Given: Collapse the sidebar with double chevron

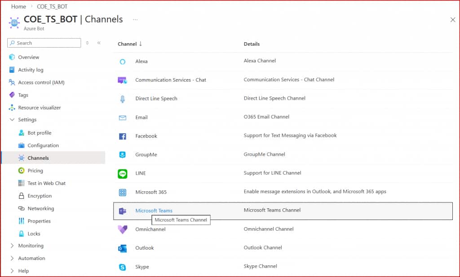Looking at the screenshot, I should [x=99, y=43].
